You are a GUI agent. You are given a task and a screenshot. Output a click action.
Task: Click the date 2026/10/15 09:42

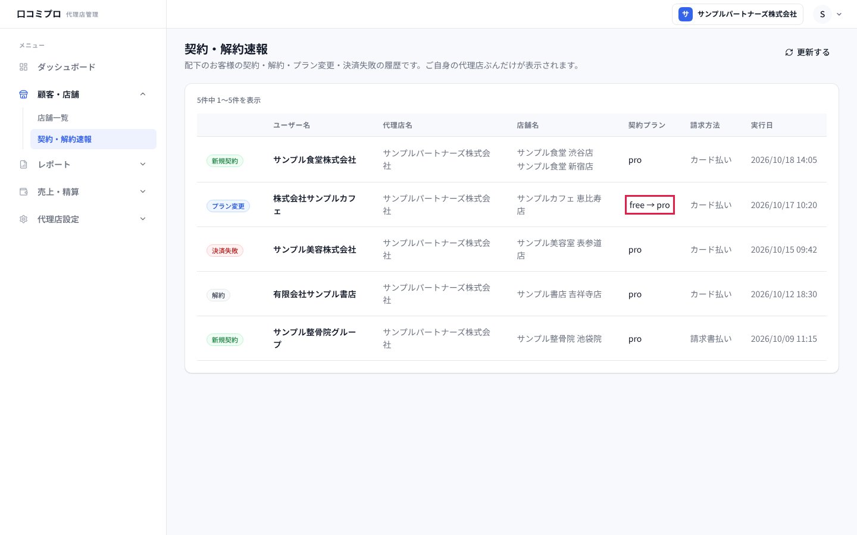click(x=784, y=250)
